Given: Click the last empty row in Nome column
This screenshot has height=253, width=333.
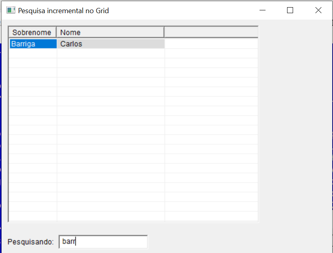Looking at the screenshot, I should [x=111, y=216].
